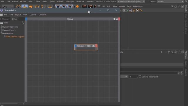Collapse the MikePresets tree node
This screenshot has width=188, height=106.
click(1, 33)
